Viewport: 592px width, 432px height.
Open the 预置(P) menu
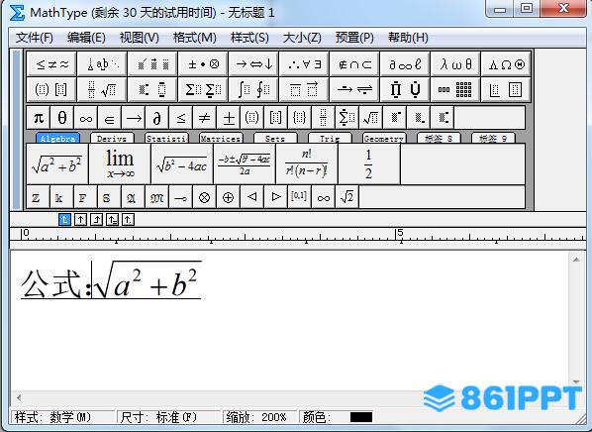pyautogui.click(x=354, y=38)
